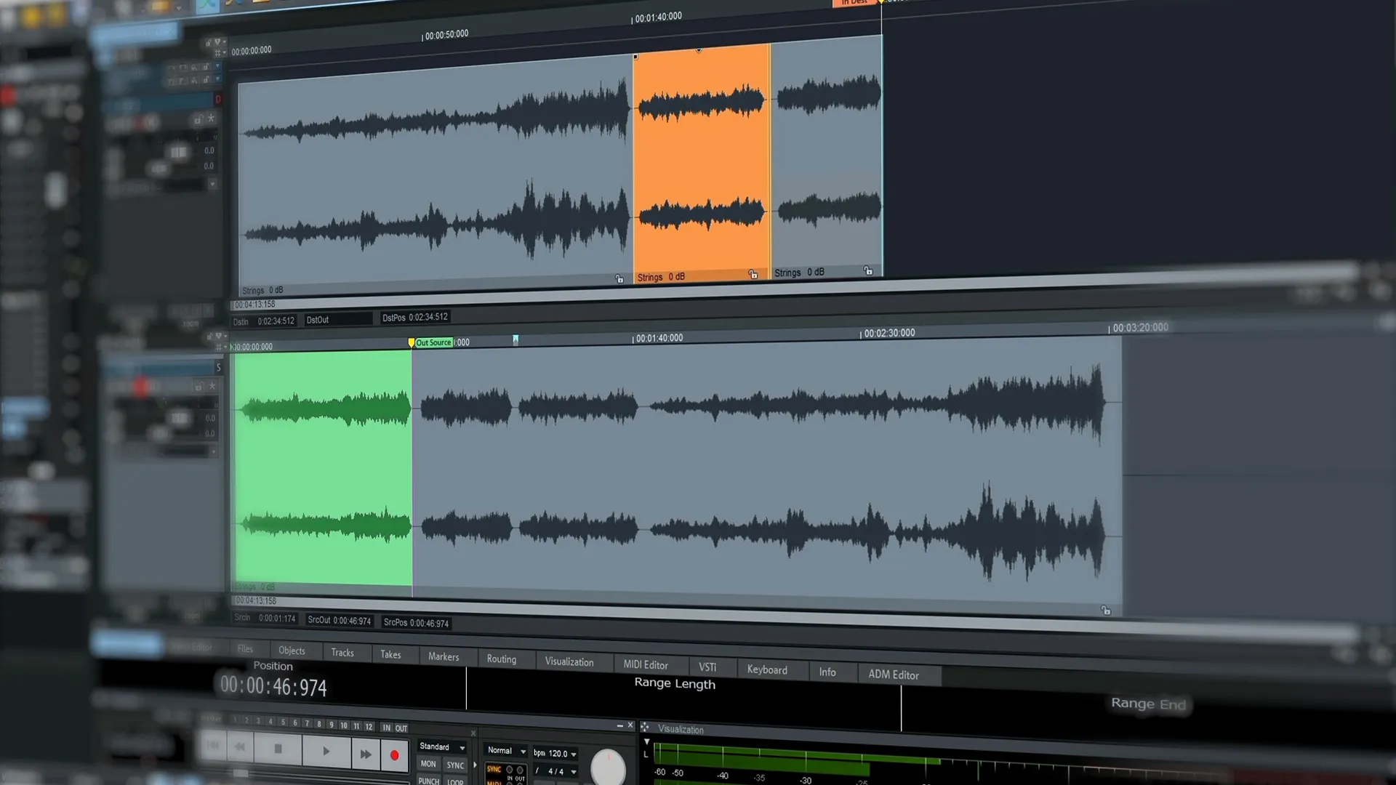Toggle the SYNC button in transport
Image resolution: width=1396 pixels, height=785 pixels.
[455, 765]
